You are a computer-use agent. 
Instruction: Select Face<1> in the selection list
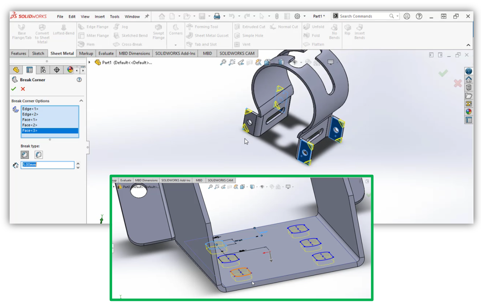(x=50, y=120)
